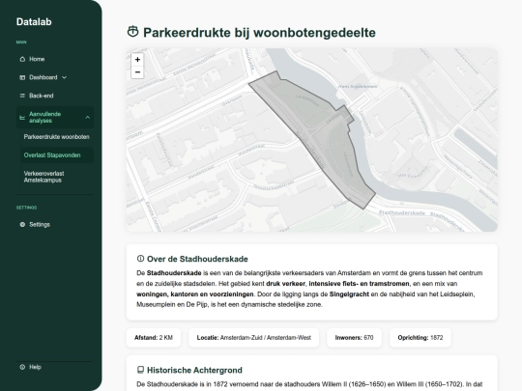This screenshot has height=391, width=522.
Task: Click the boat icon beside page title
Action: click(x=132, y=32)
